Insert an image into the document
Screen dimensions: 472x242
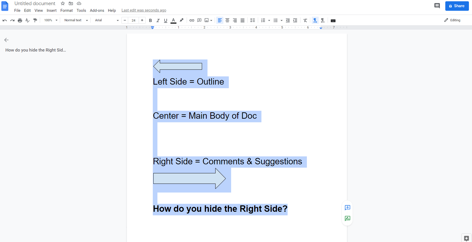click(207, 20)
